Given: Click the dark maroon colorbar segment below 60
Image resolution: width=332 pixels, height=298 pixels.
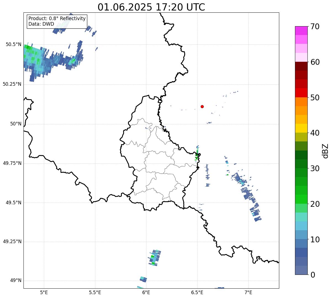Looking at the screenshot, I should click(x=301, y=66).
